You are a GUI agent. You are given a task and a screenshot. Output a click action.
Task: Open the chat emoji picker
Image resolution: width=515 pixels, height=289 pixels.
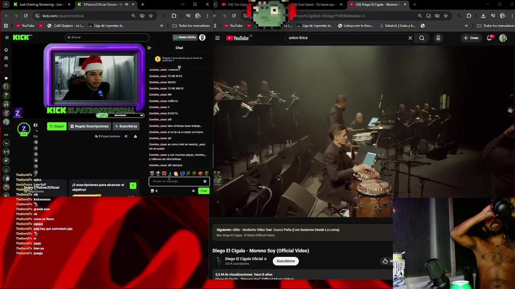[x=205, y=181]
